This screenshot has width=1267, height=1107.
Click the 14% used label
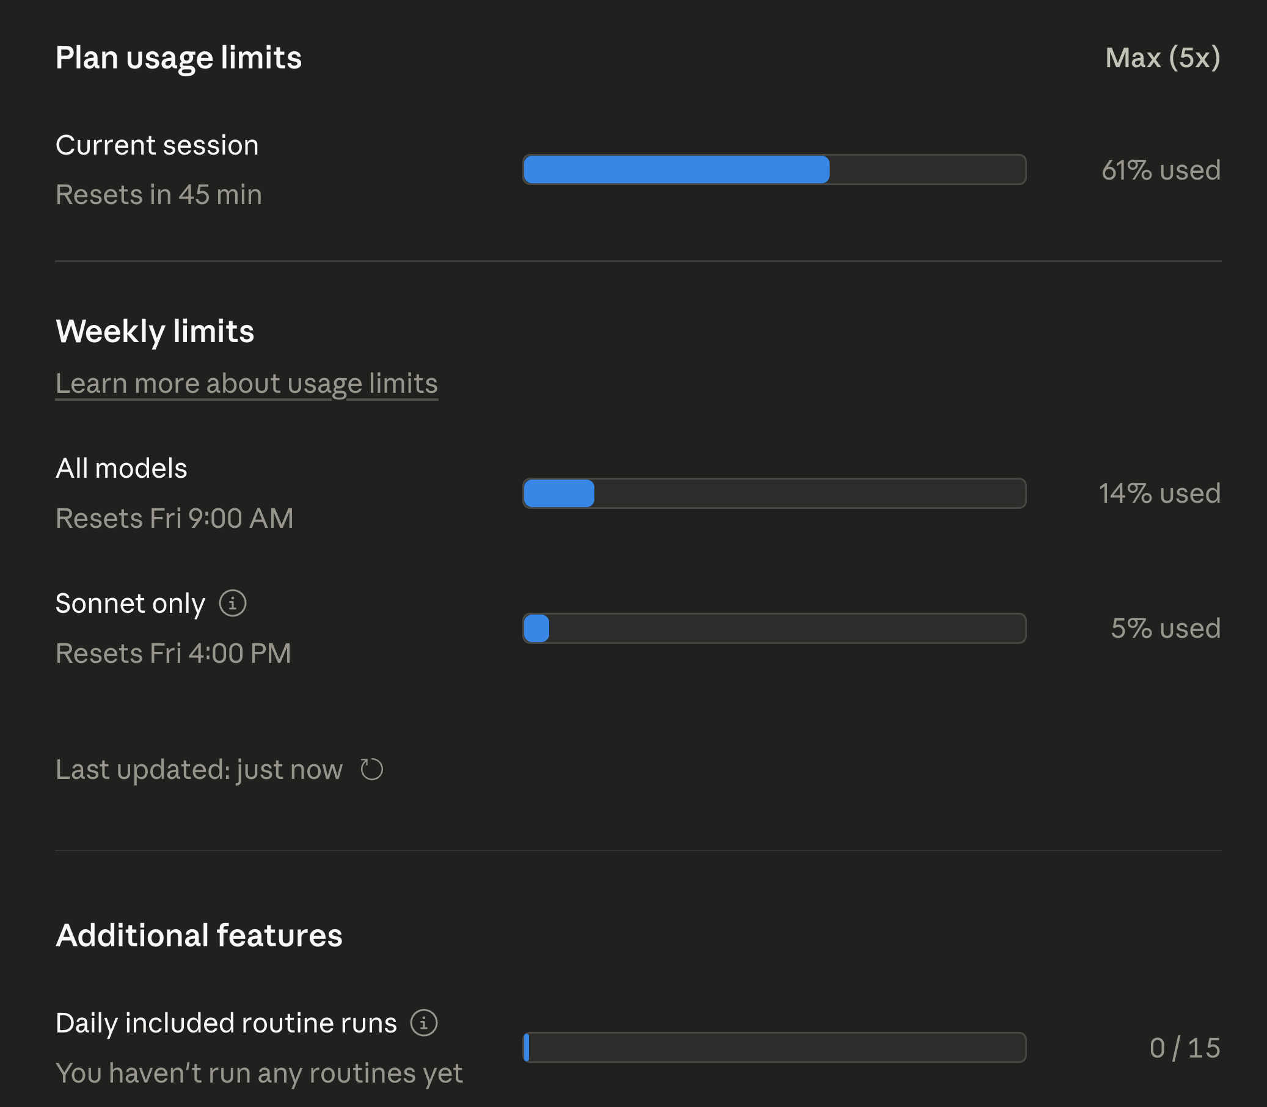click(x=1159, y=494)
